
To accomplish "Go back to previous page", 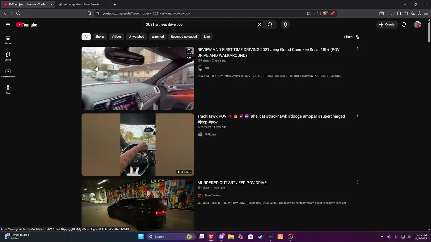I will click(x=5, y=13).
